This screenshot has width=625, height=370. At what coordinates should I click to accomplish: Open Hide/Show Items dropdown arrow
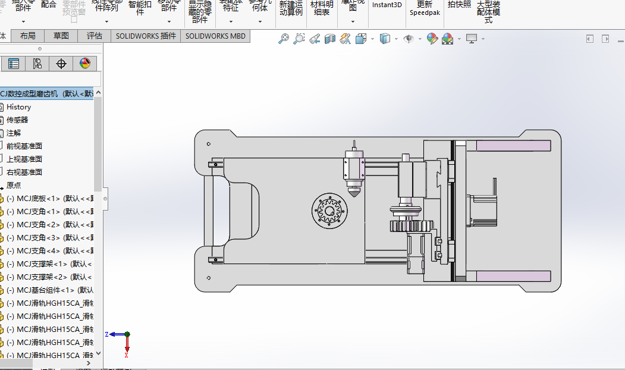pyautogui.click(x=420, y=39)
